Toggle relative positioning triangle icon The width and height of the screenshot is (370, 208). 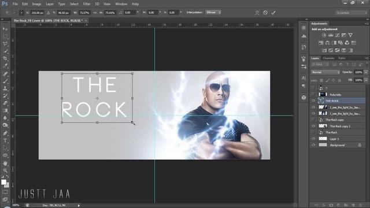click(48, 13)
